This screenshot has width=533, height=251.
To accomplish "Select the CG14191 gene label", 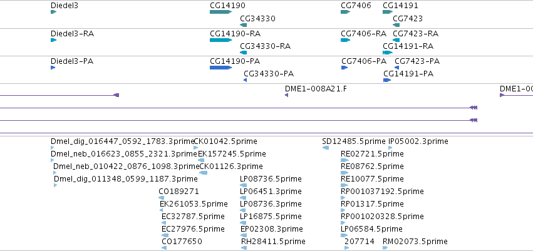I will coord(400,6).
